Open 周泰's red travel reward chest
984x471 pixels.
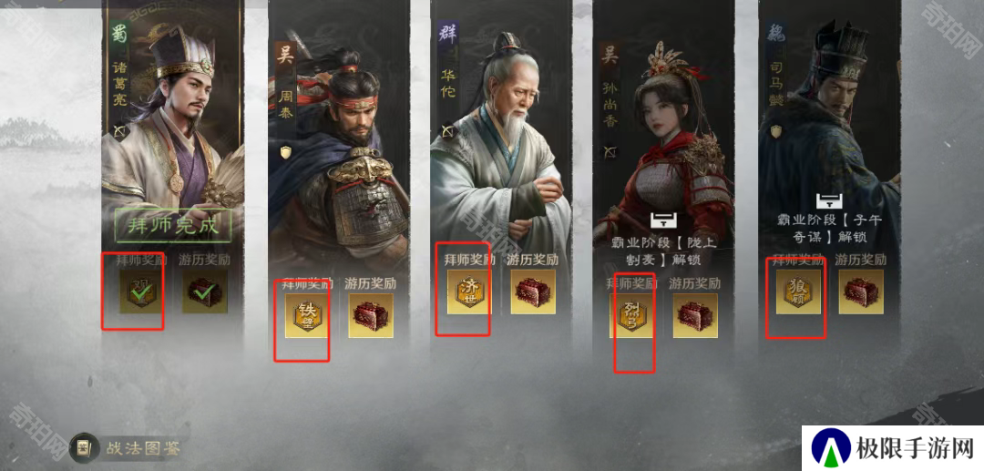click(x=371, y=315)
